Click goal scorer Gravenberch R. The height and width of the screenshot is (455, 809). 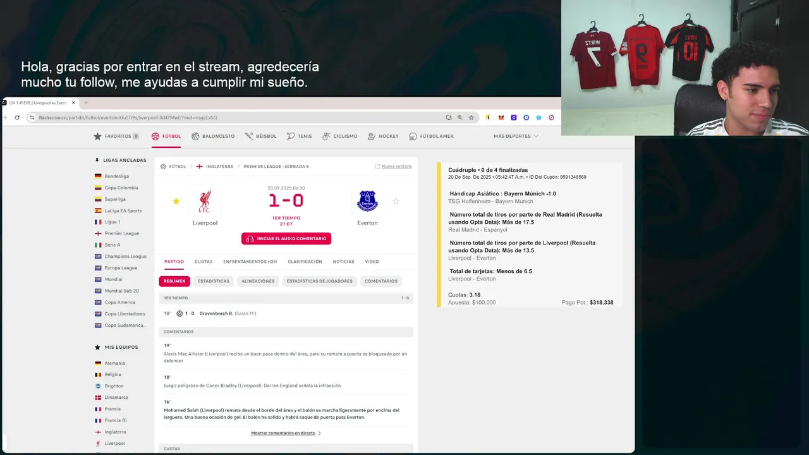pyautogui.click(x=216, y=313)
